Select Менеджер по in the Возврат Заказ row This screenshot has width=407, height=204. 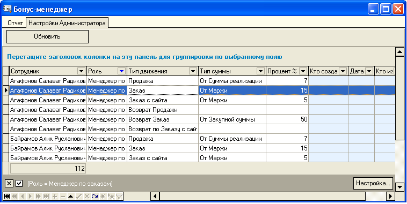click(107, 119)
